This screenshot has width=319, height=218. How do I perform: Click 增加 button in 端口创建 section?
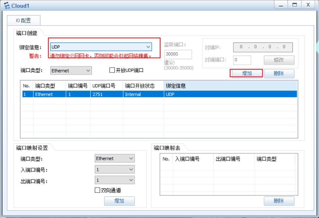tap(247, 74)
